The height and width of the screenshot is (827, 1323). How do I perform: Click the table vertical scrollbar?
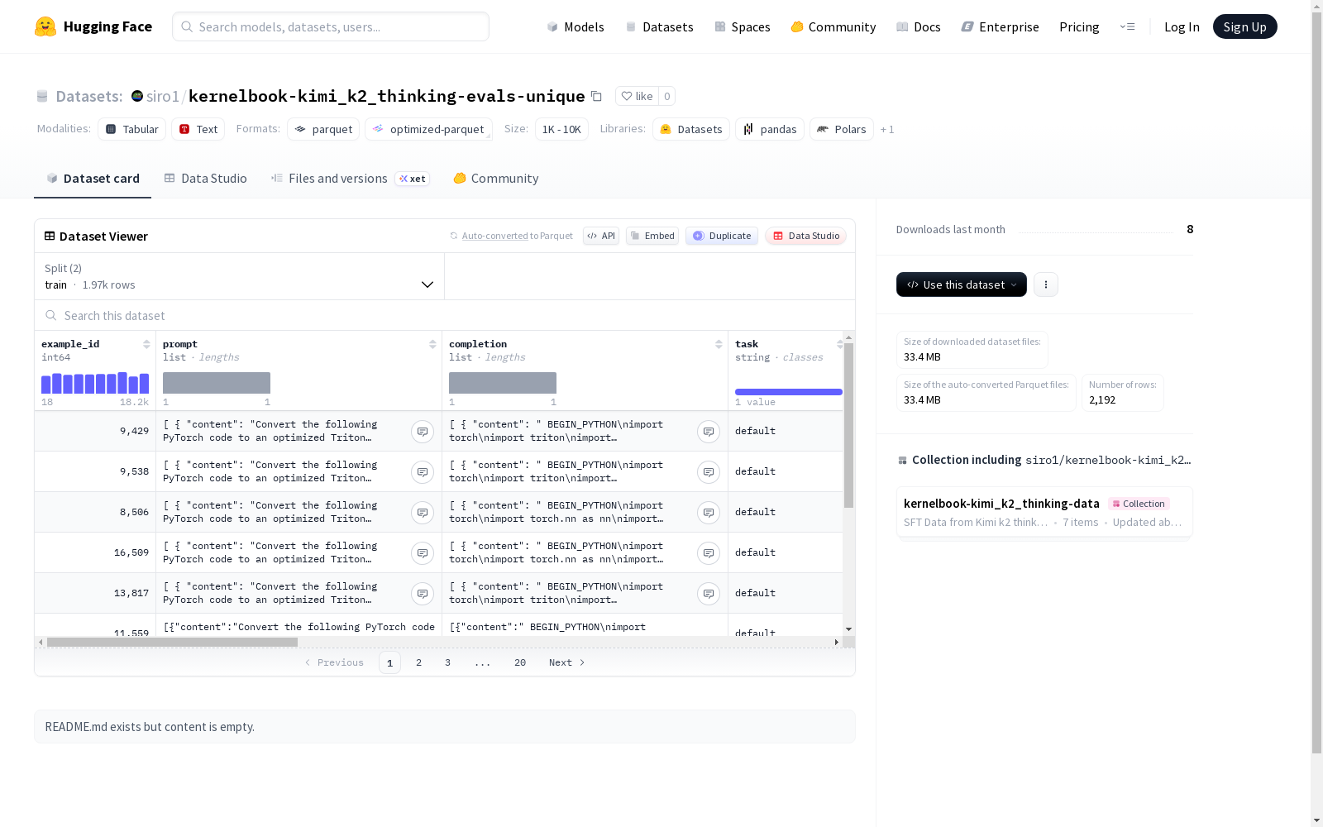[x=848, y=425]
